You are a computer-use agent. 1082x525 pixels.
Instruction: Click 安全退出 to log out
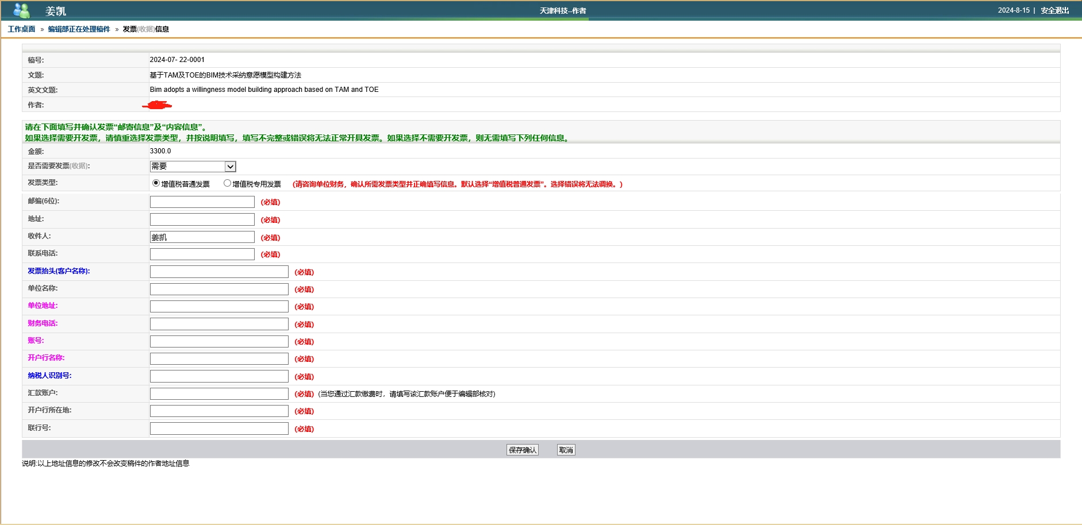click(x=1054, y=10)
